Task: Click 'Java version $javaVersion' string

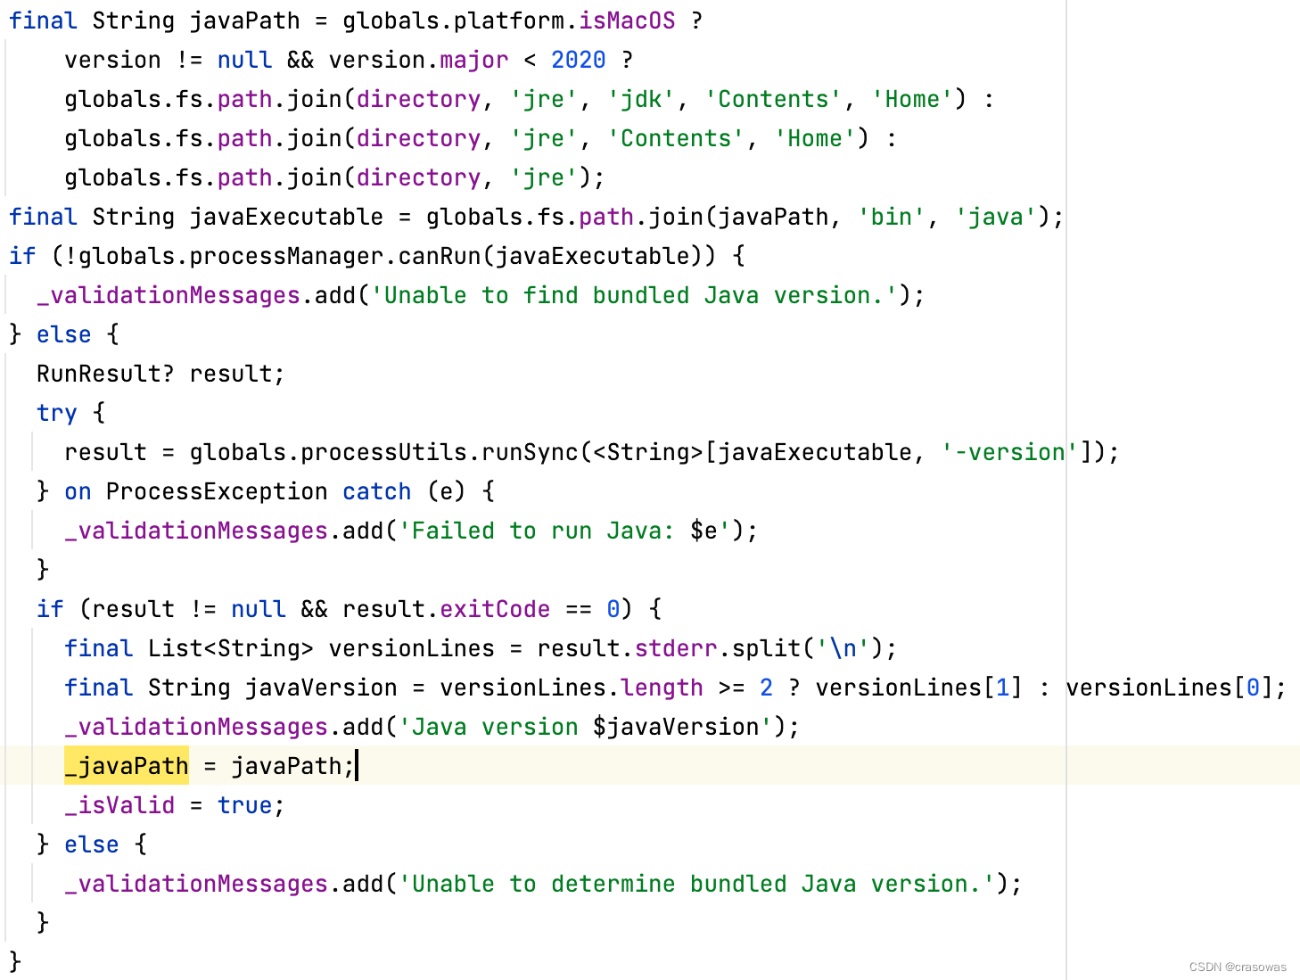Action: (x=585, y=727)
